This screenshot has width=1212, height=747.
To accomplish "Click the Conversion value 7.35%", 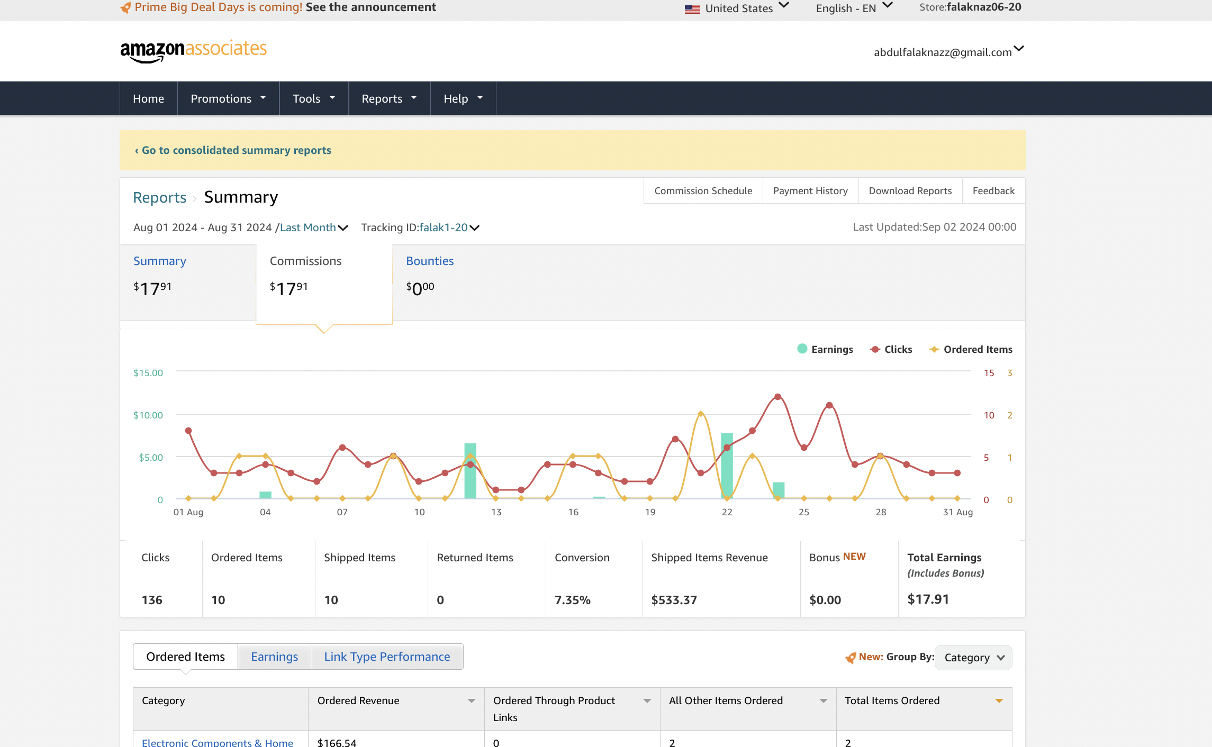I will [x=573, y=600].
